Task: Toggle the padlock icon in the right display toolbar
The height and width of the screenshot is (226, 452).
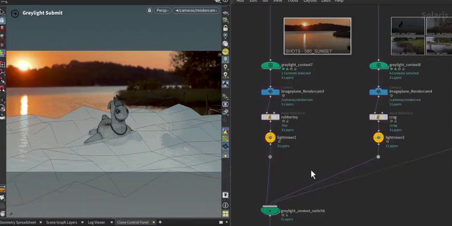Action: [226, 28]
